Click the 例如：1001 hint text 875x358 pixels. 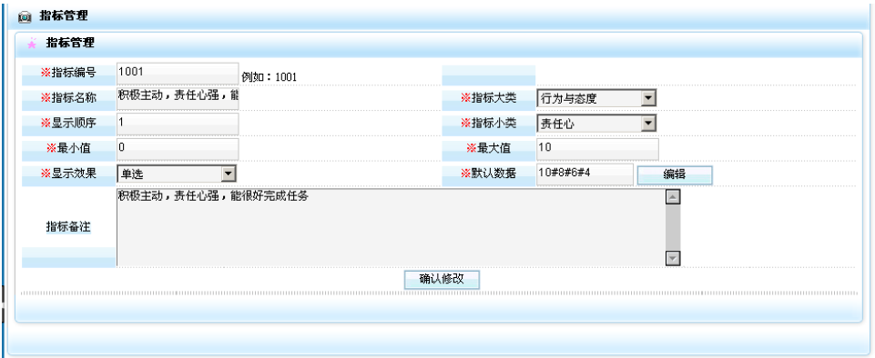pos(269,77)
